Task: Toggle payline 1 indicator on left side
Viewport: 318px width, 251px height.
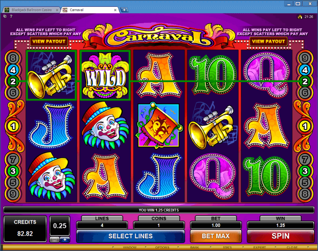Action: pyautogui.click(x=13, y=126)
